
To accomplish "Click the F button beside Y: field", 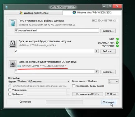I will click(97, 72).
